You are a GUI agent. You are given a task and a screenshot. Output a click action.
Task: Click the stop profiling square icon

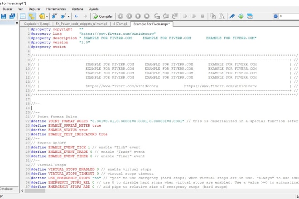point(203,16)
